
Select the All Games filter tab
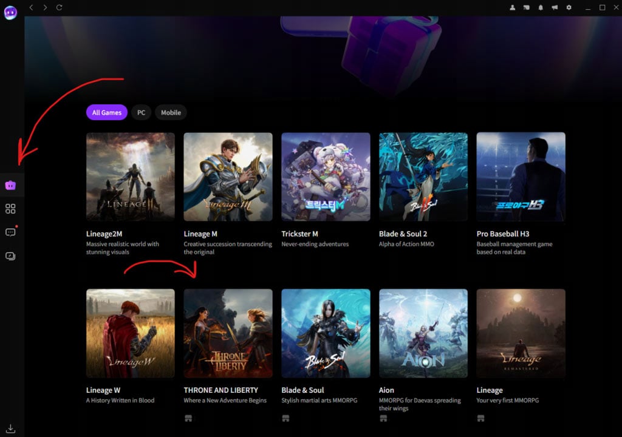click(107, 113)
